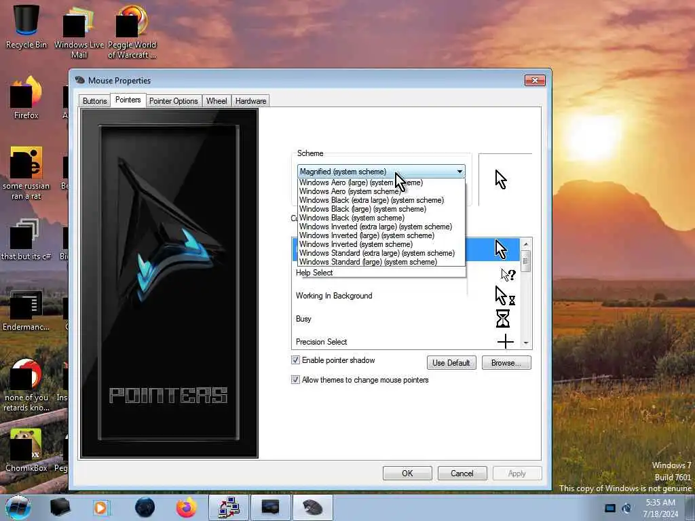Viewport: 695px width, 521px height.
Task: Switch to the Pointers tab
Action: pos(128,100)
